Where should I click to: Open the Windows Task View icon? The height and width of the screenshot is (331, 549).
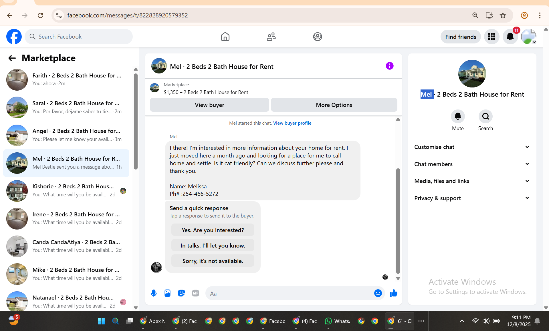pyautogui.click(x=129, y=321)
